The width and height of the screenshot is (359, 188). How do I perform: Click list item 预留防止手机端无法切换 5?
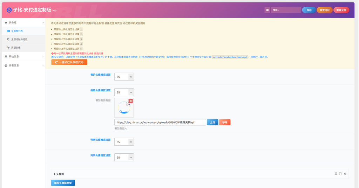68,49
